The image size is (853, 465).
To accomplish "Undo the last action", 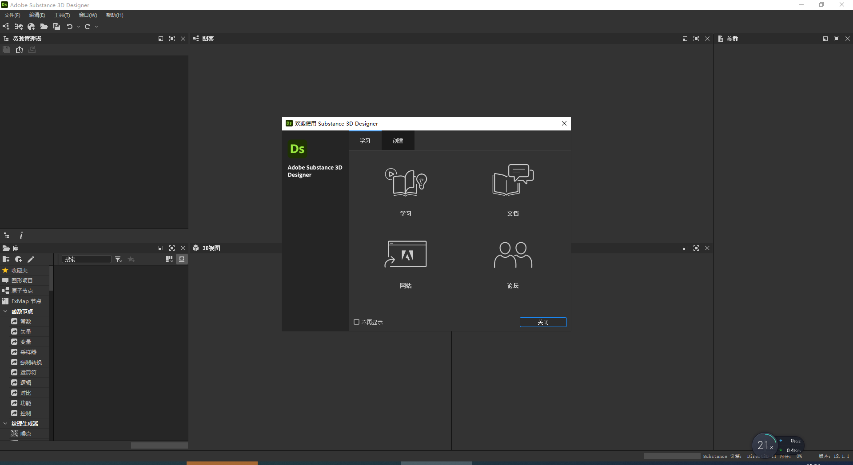I will point(70,27).
